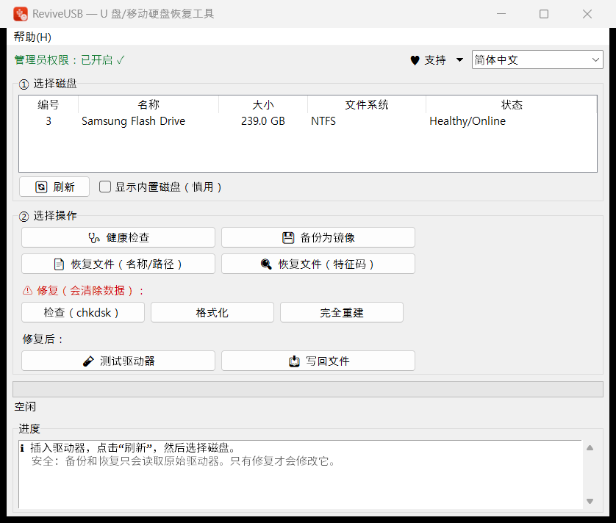Click the 名称 column header
The image size is (616, 523).
[x=148, y=105]
